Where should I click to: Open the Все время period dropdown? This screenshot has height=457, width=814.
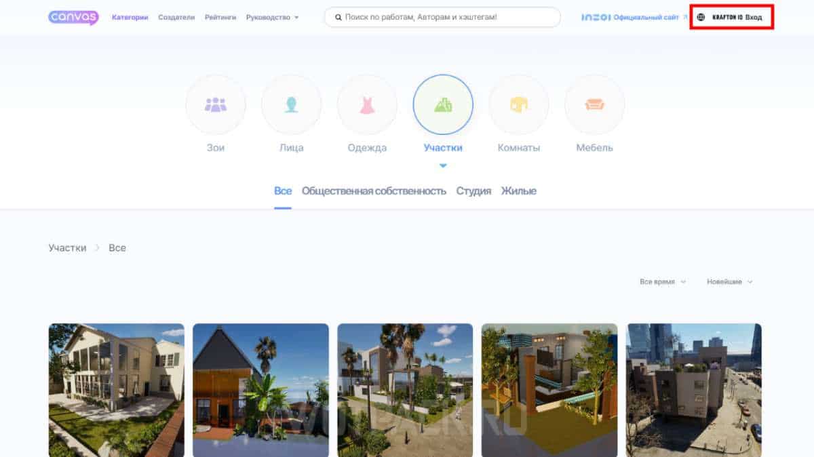click(663, 281)
